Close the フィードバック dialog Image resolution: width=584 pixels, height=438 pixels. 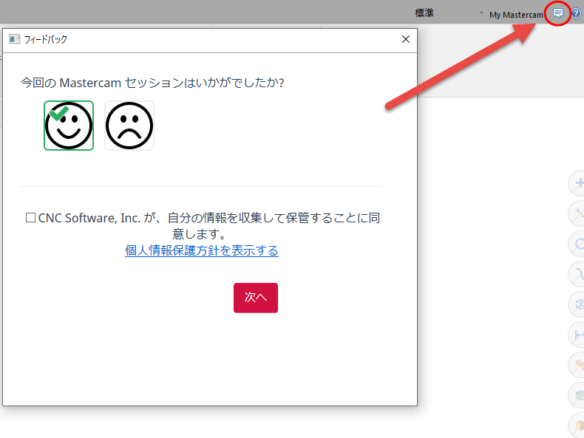406,39
